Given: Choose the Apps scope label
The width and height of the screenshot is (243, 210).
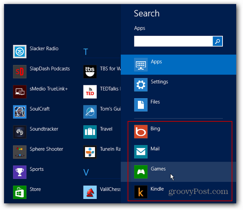Looking at the screenshot, I should pos(156,62).
